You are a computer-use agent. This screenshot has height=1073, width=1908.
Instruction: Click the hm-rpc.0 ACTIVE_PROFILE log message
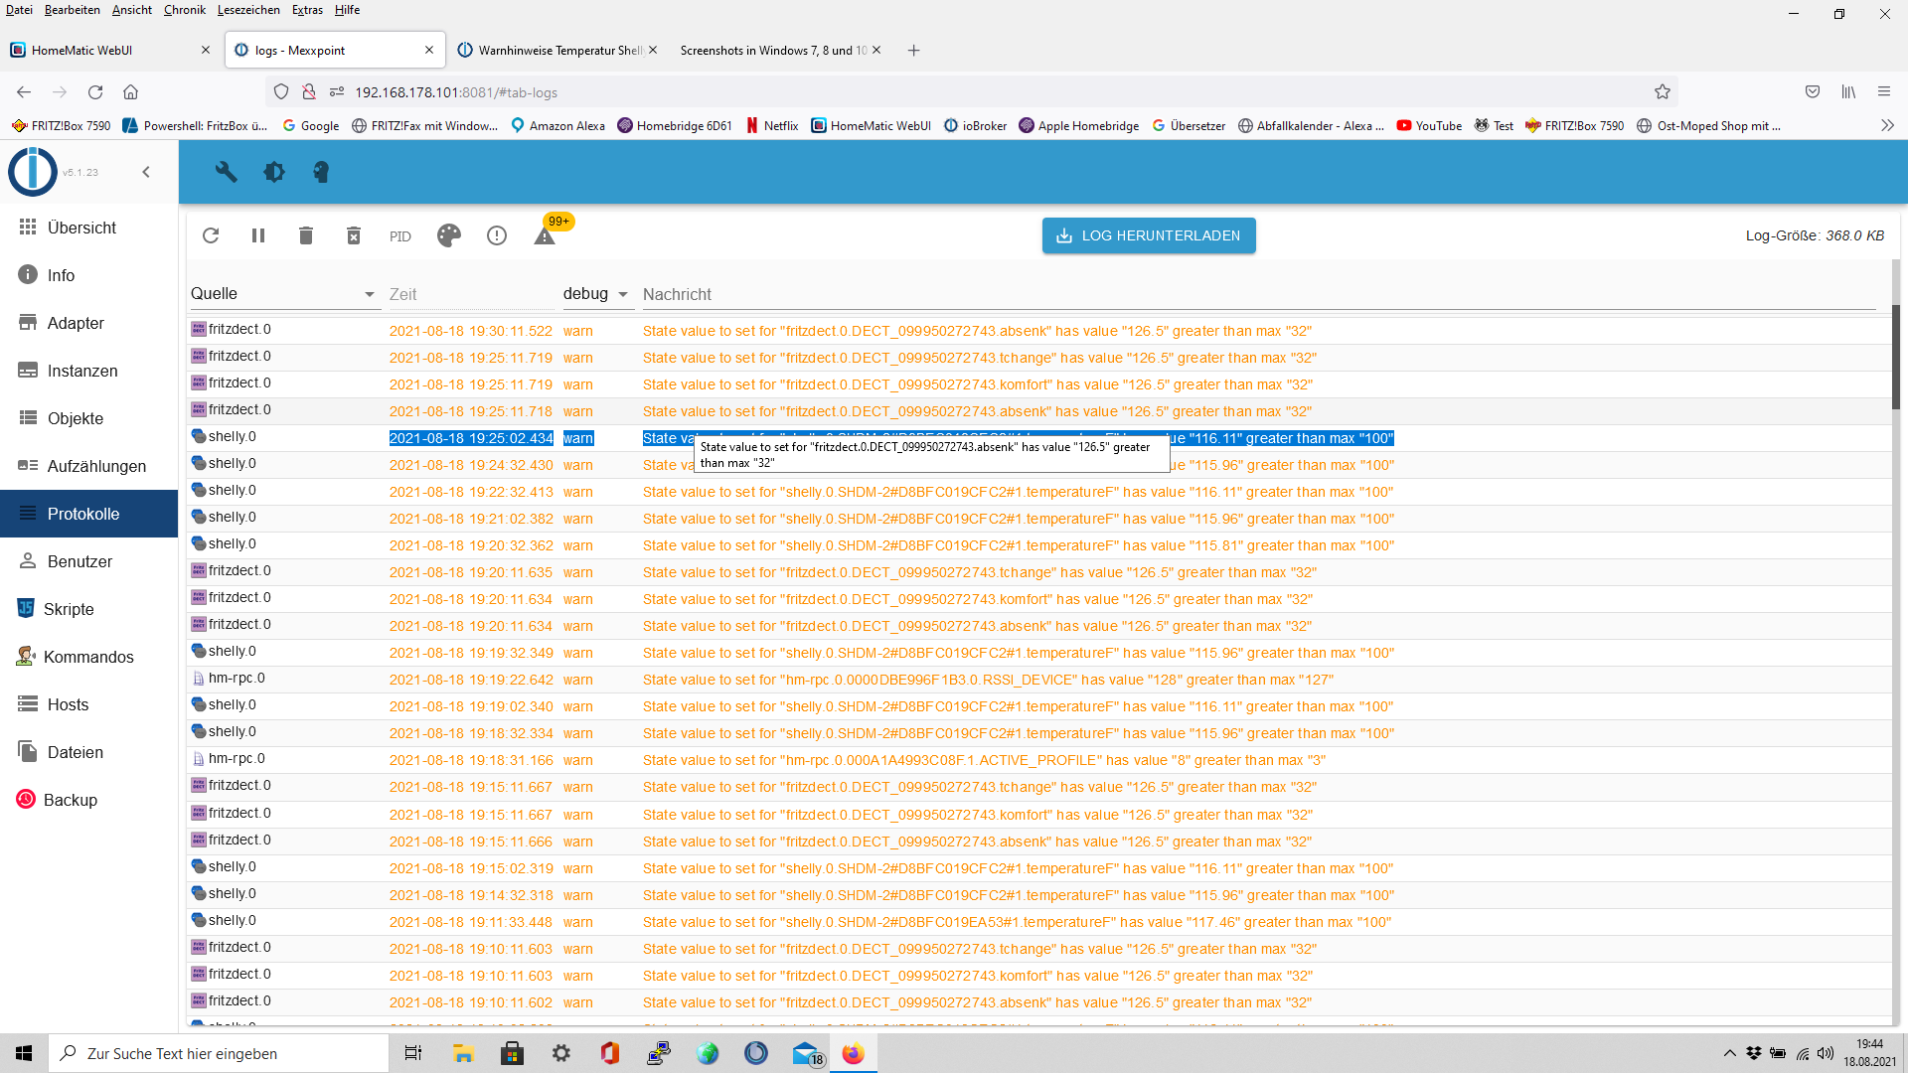tap(984, 760)
